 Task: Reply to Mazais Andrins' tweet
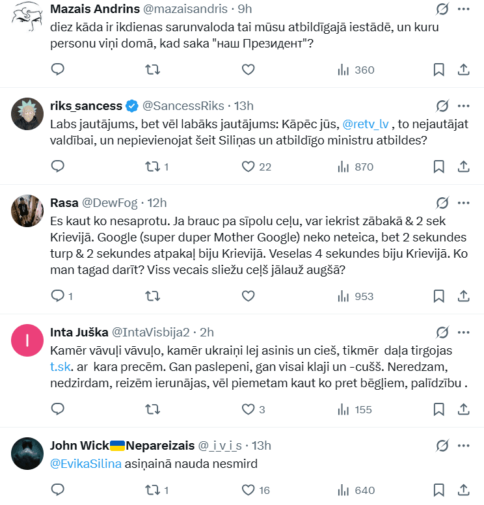tap(58, 70)
